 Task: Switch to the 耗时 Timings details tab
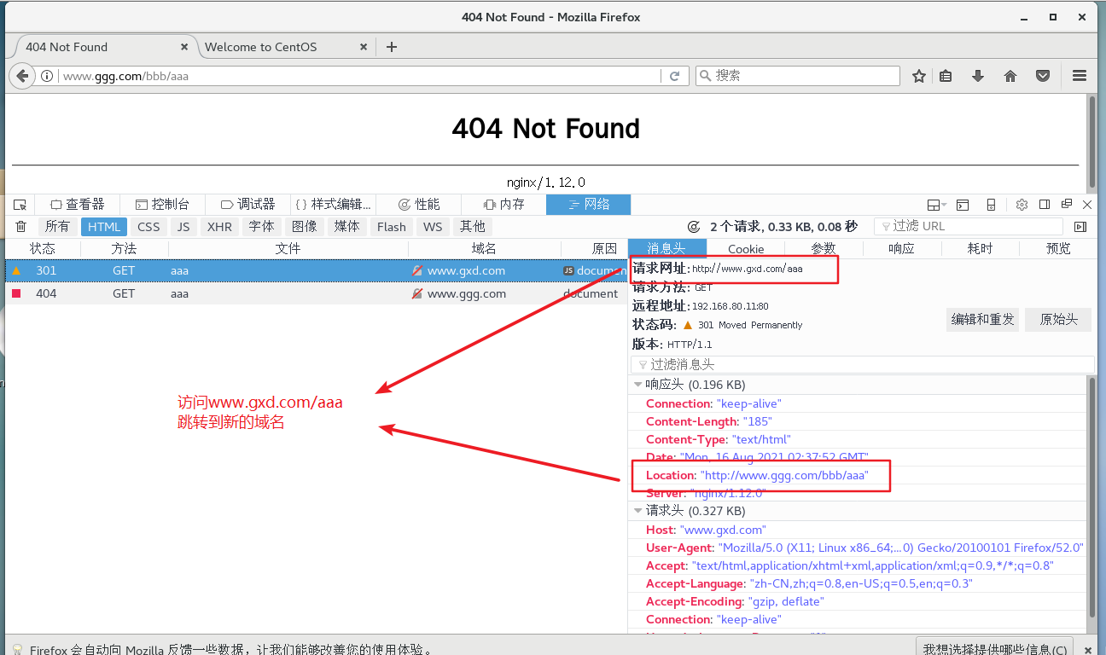(x=980, y=249)
